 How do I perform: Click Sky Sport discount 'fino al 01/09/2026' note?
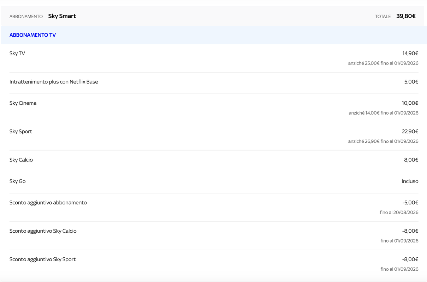pyautogui.click(x=399, y=269)
